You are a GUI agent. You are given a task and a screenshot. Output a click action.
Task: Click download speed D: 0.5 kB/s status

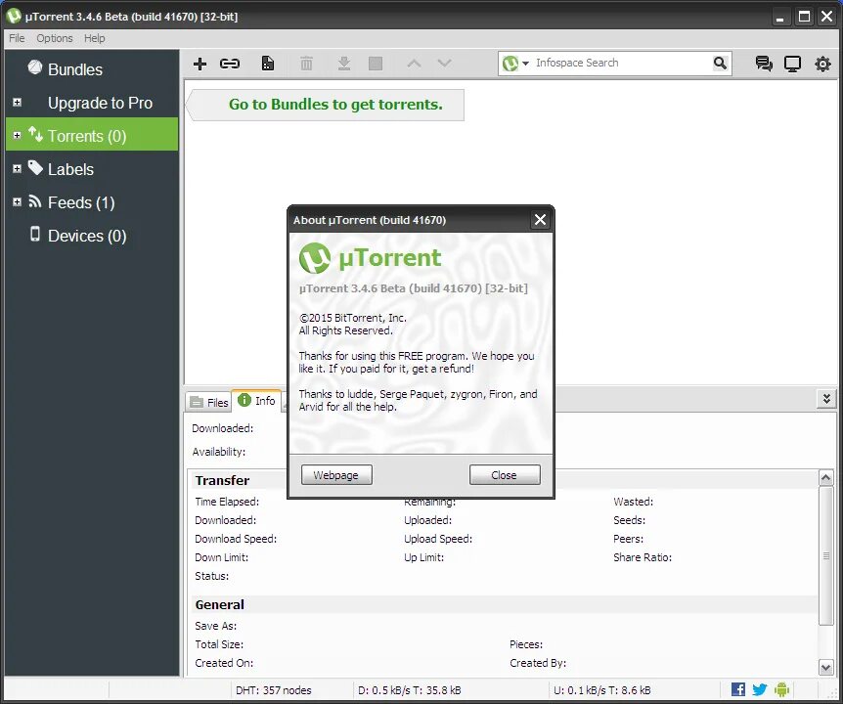click(410, 690)
